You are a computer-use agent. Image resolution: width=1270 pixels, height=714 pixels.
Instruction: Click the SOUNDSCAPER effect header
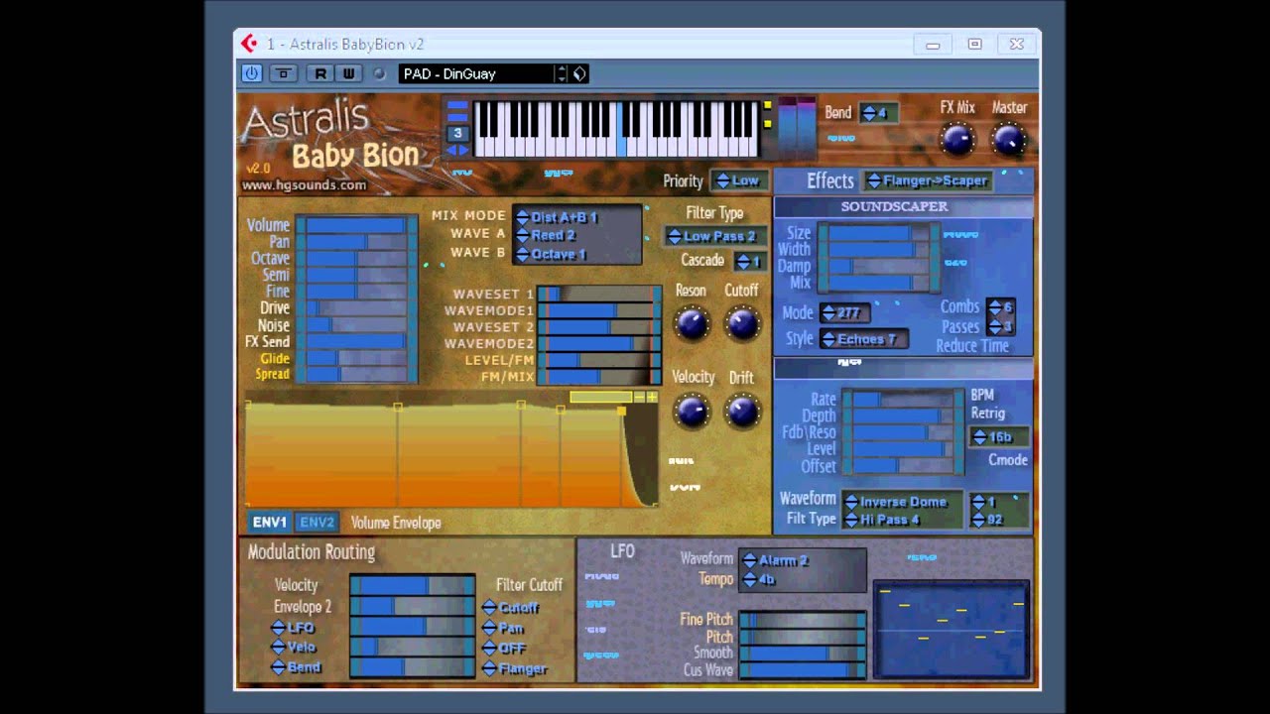click(x=904, y=206)
